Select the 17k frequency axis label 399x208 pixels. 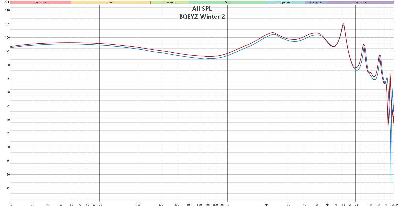[385, 205]
